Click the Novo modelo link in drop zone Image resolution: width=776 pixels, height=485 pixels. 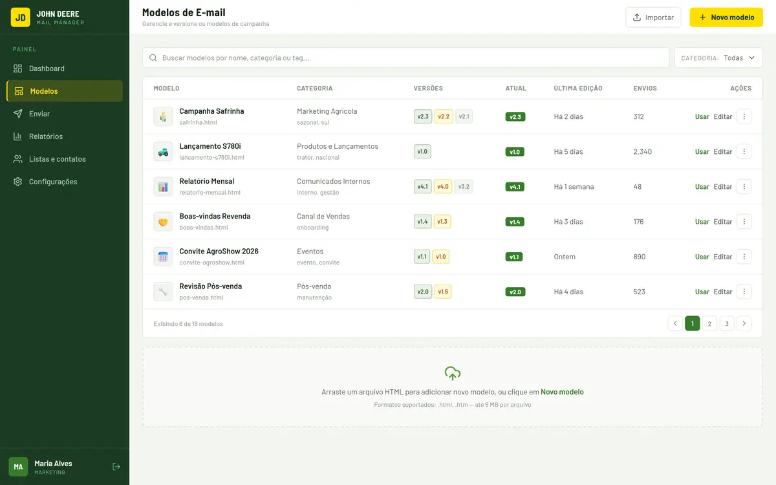pyautogui.click(x=562, y=392)
